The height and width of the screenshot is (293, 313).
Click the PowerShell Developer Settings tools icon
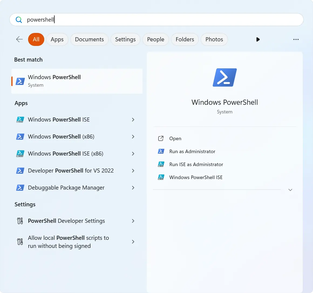click(x=20, y=221)
